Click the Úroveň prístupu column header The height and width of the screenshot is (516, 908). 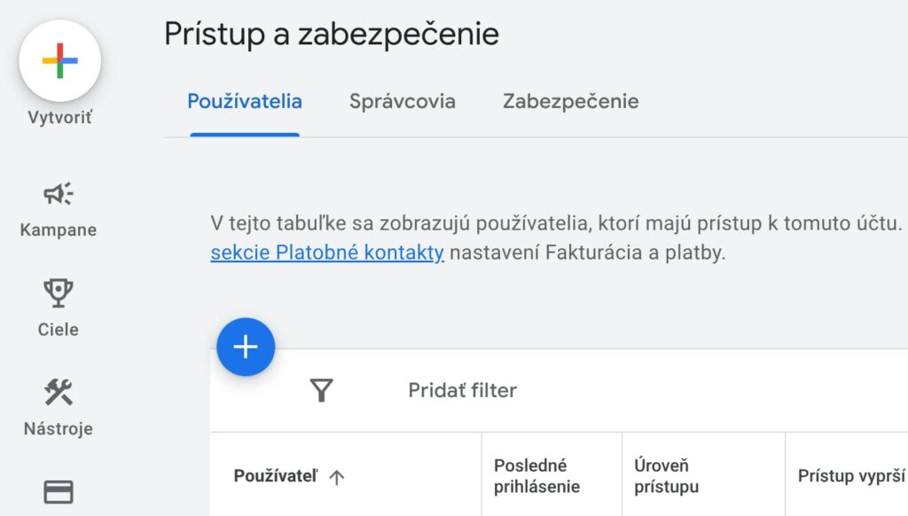[x=667, y=476]
